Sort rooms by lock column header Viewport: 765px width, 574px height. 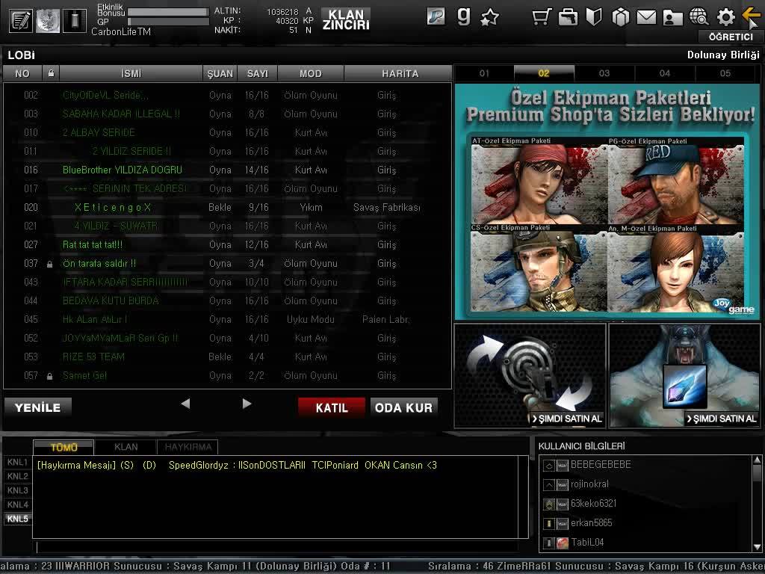click(x=51, y=74)
